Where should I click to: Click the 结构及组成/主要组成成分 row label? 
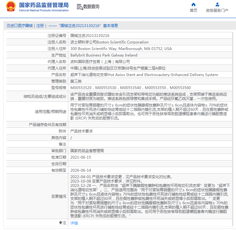pos(45,97)
